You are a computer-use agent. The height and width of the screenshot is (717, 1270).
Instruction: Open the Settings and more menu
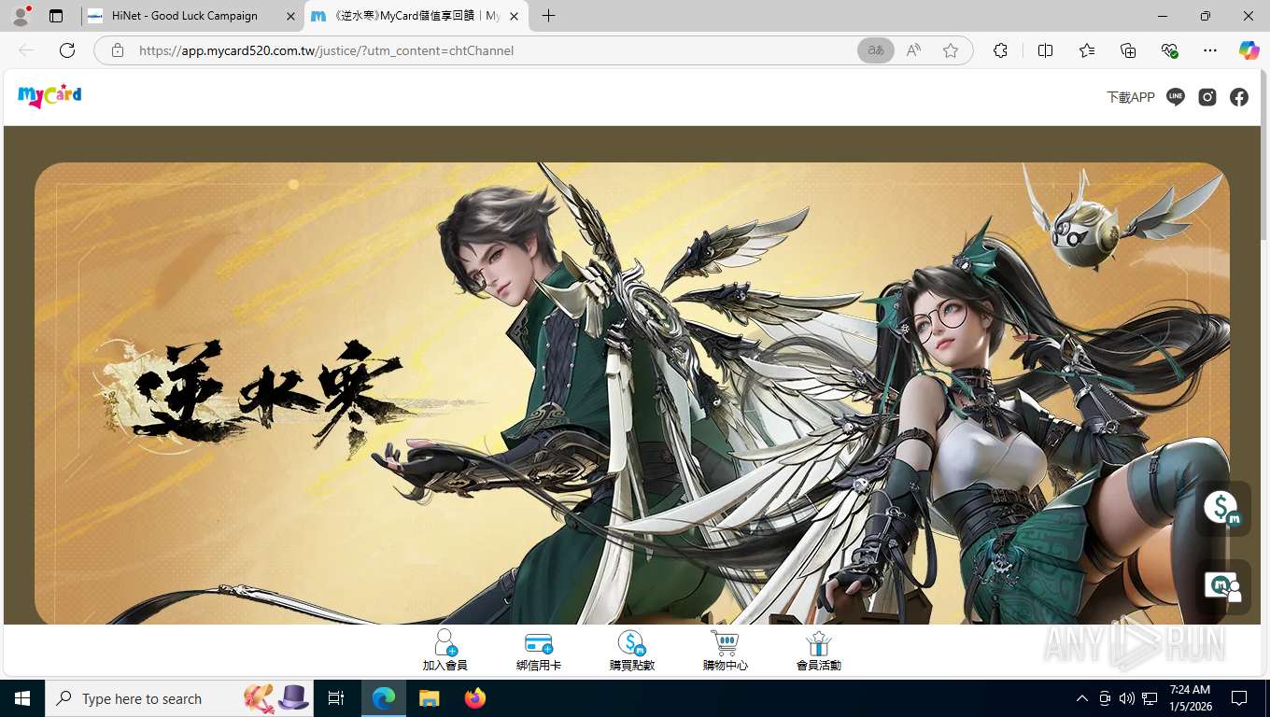1210,50
